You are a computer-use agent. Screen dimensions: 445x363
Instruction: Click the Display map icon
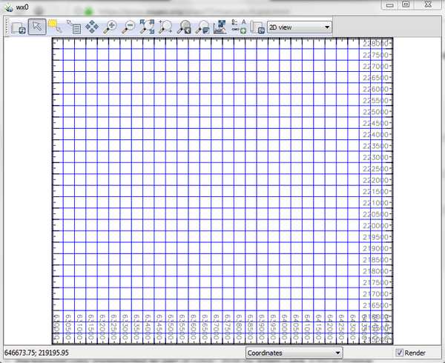pyautogui.click(x=18, y=27)
